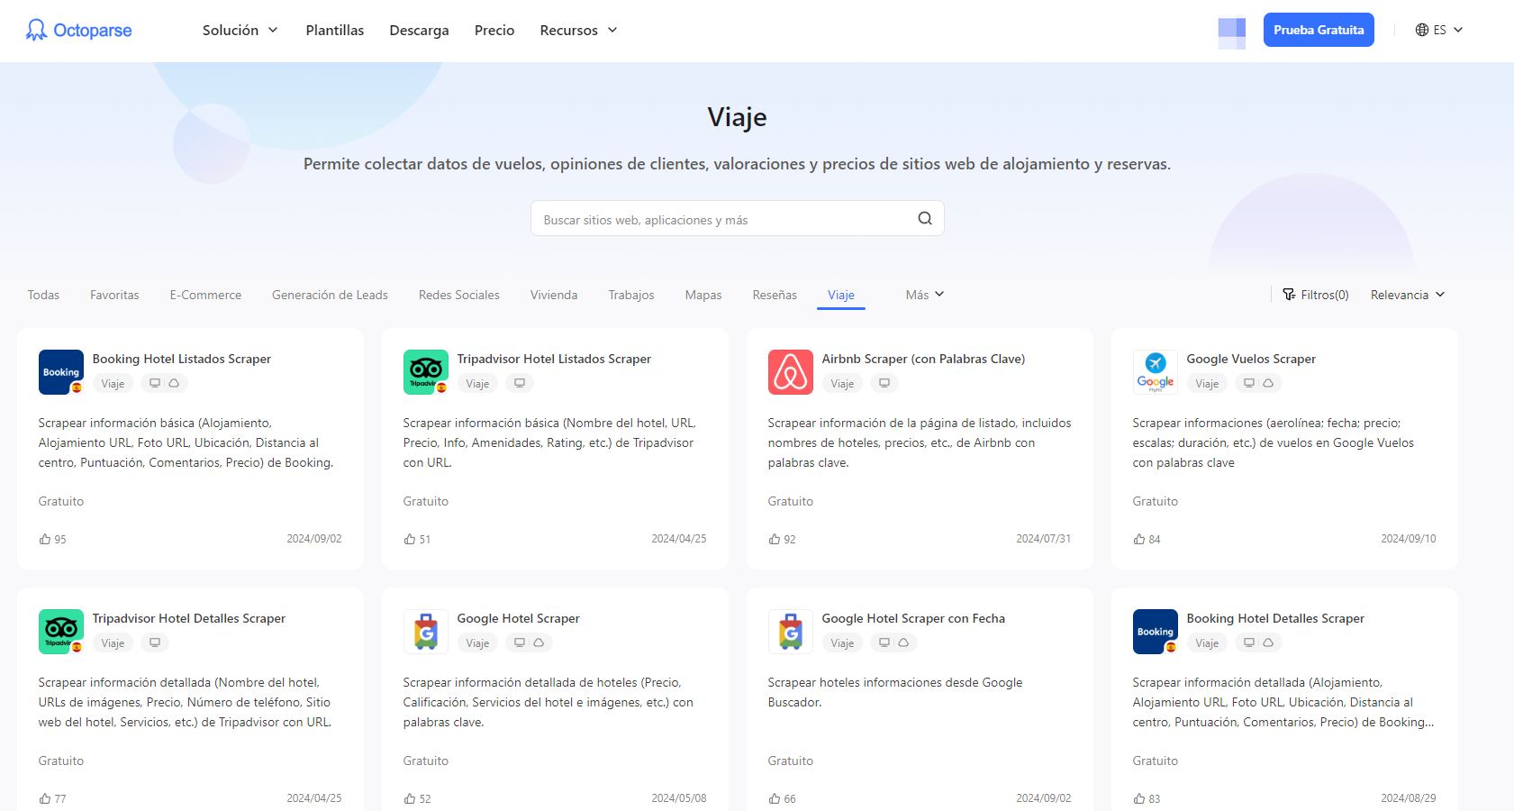This screenshot has width=1514, height=811.
Task: Open the Relevancia sort dropdown
Action: [x=1408, y=295]
